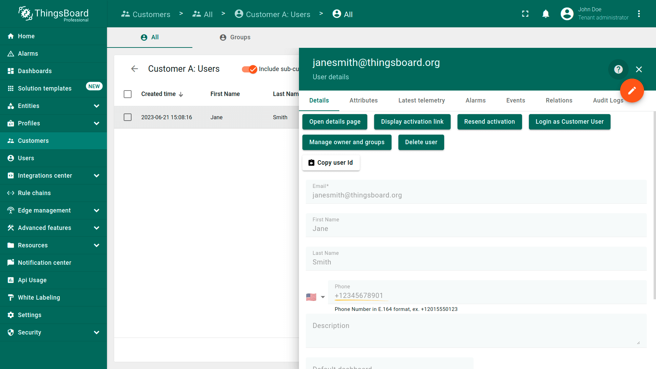Open the Groups tab
This screenshot has width=656, height=369.
pyautogui.click(x=235, y=37)
